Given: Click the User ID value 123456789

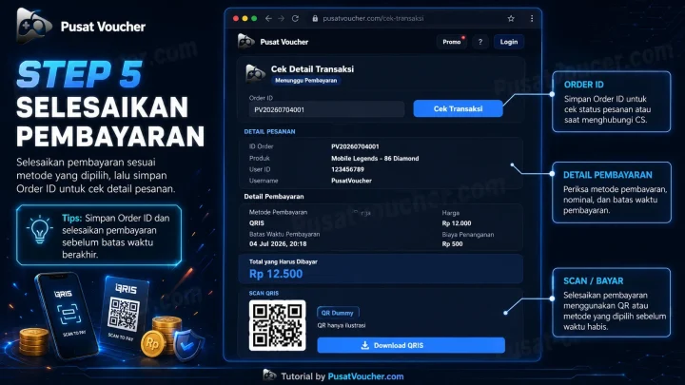Looking at the screenshot, I should (x=347, y=169).
